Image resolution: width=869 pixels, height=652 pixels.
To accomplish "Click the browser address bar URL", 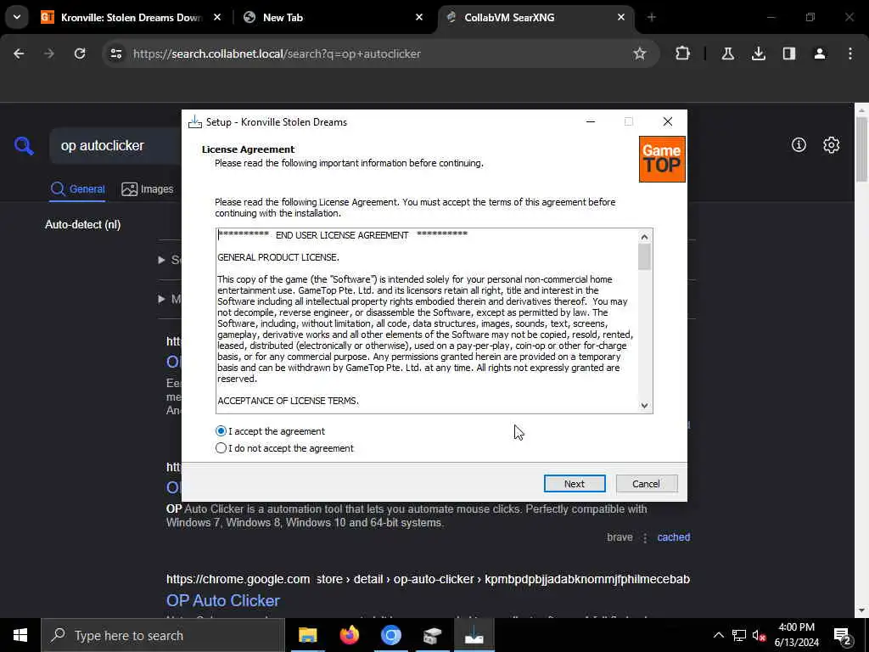I will pos(278,53).
